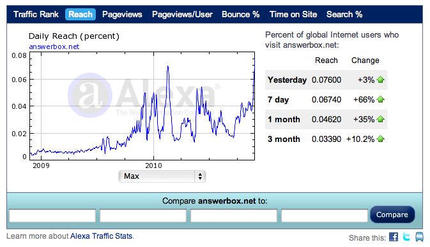Open the Pageviews tab
Viewport: 430px width, 247px height.
(x=122, y=14)
